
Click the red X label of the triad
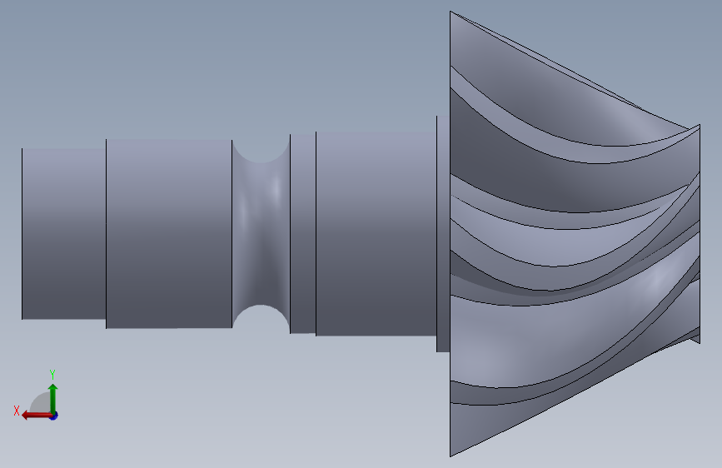[17, 411]
